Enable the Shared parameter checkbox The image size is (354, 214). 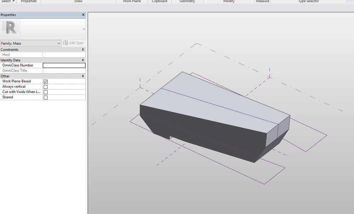[45, 97]
